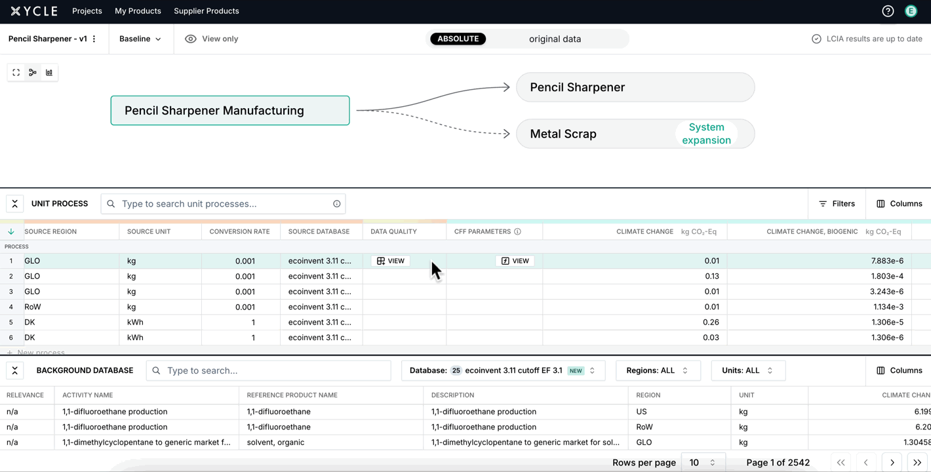The width and height of the screenshot is (931, 472).
Task: Click the Pencil Sharpener Manufacturing node
Action: coord(229,111)
